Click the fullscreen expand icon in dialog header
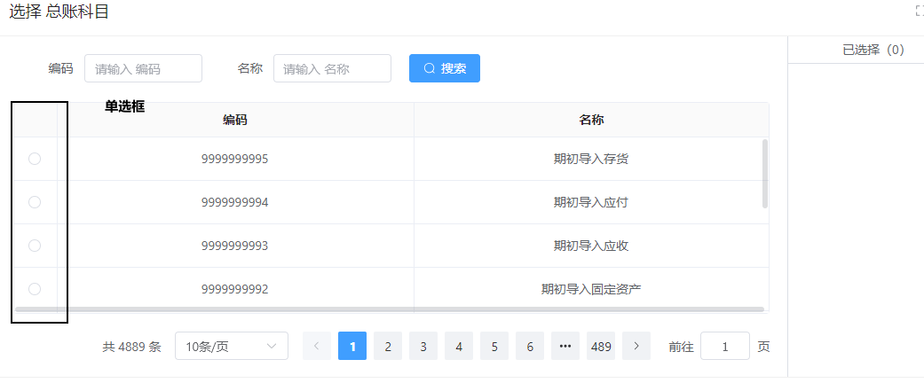Image resolution: width=924 pixels, height=383 pixels. tap(919, 11)
